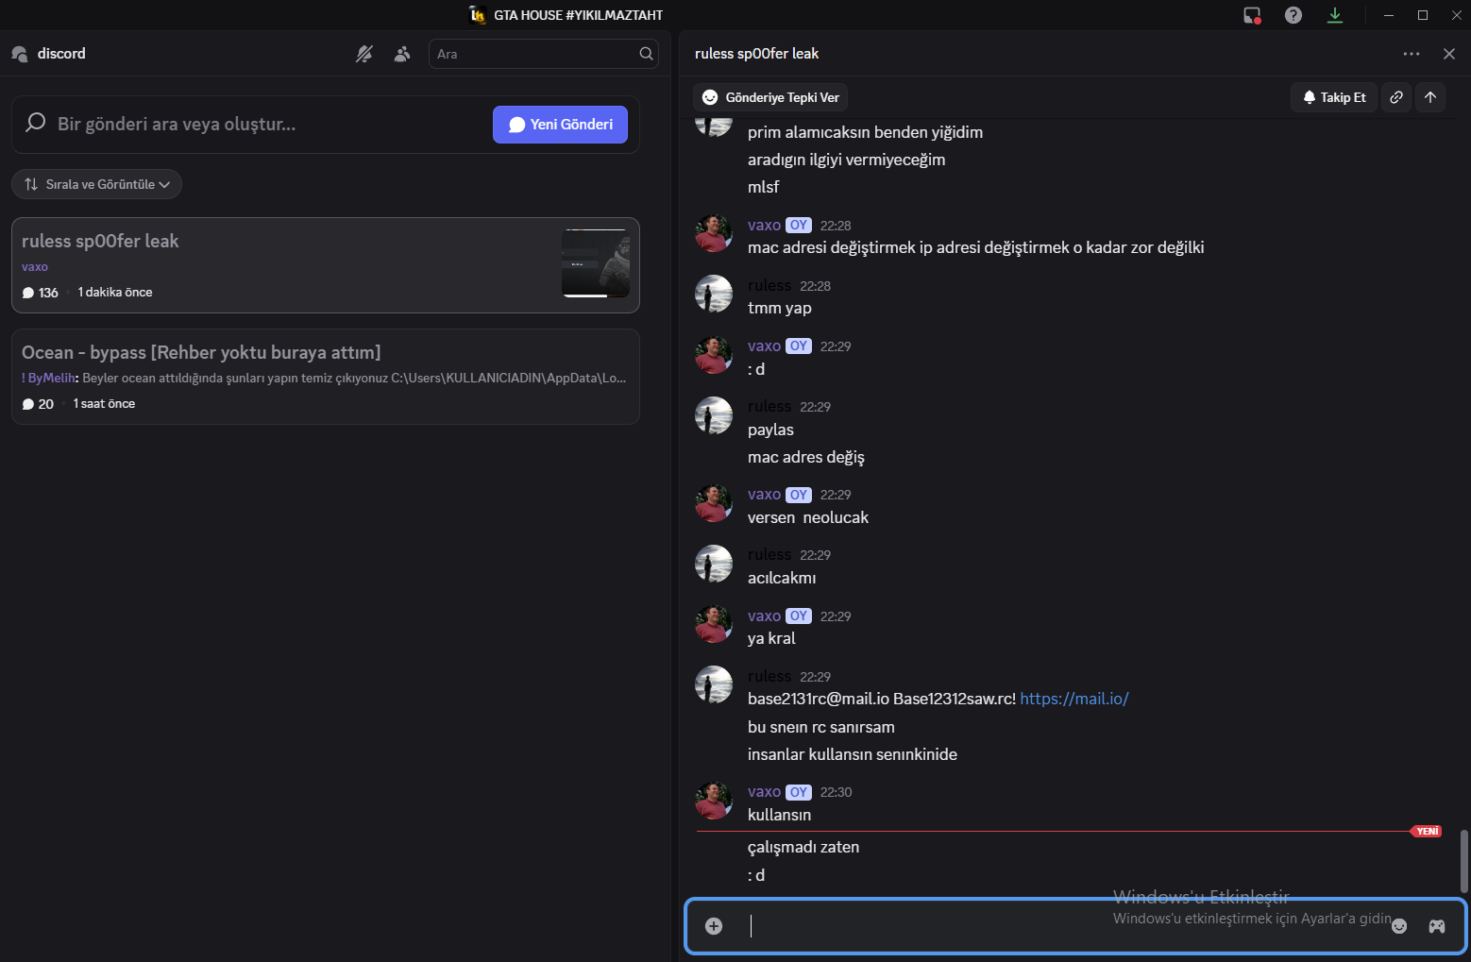Create a post with "Yeni Gönderi" button

[560, 125]
